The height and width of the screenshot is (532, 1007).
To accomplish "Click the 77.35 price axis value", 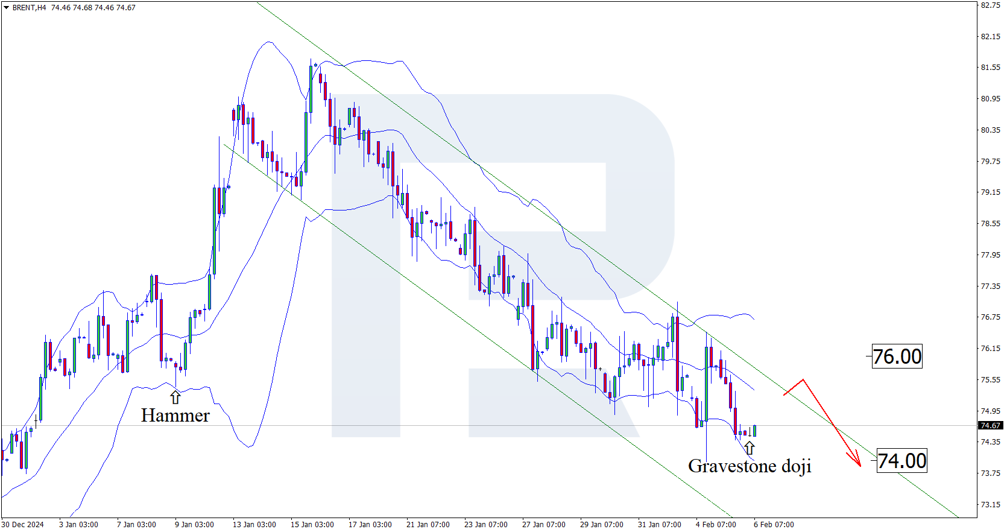I will click(x=990, y=286).
